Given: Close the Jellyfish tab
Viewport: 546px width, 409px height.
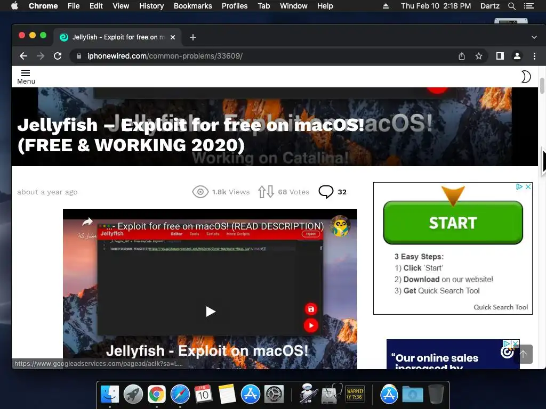Looking at the screenshot, I should [x=173, y=37].
